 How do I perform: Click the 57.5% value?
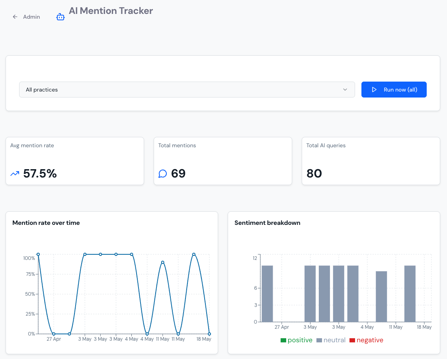click(40, 174)
